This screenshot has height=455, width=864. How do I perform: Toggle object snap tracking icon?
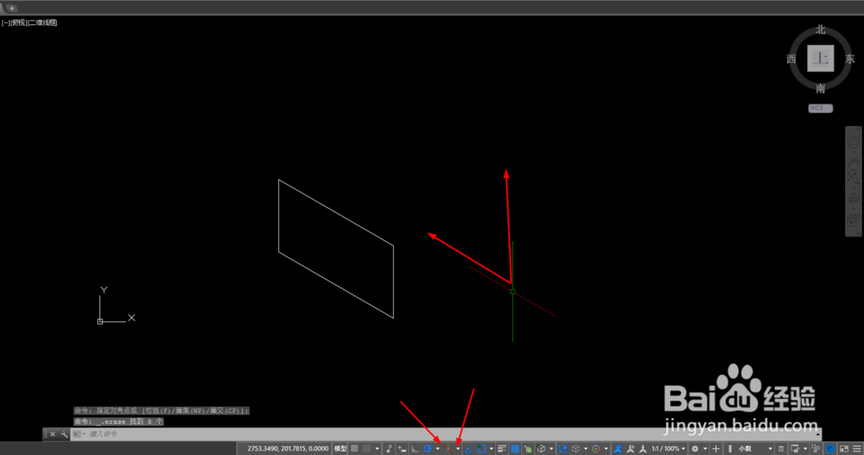468,448
